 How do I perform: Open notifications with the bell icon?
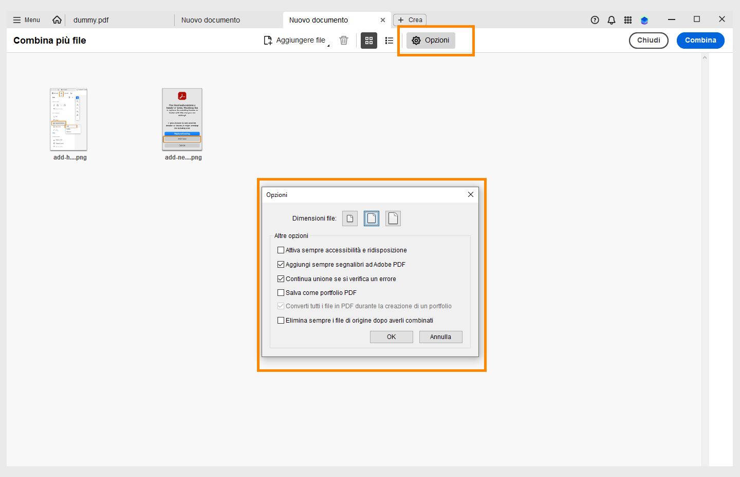(611, 19)
